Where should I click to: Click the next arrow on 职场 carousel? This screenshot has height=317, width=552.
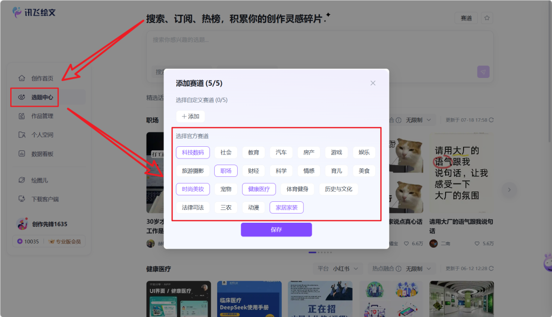(509, 190)
